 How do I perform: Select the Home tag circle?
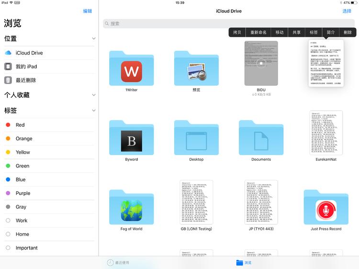click(x=8, y=234)
